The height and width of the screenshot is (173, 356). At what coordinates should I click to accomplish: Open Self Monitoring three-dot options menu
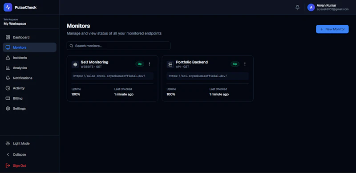coord(150,64)
